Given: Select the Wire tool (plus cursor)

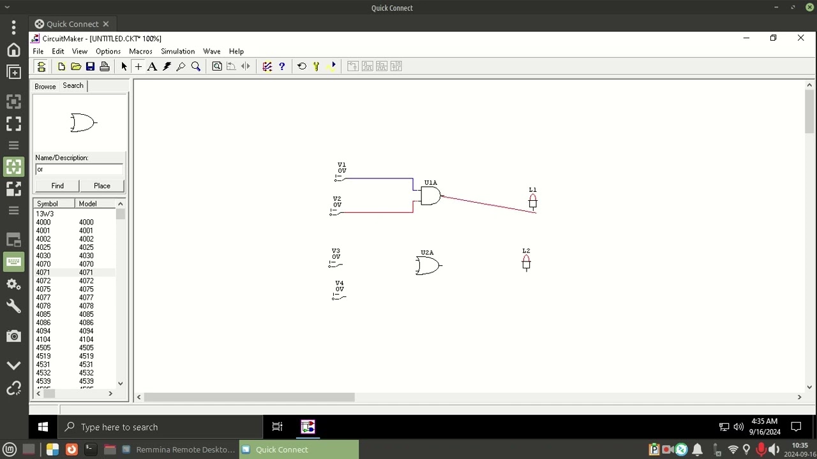Looking at the screenshot, I should click(x=138, y=66).
